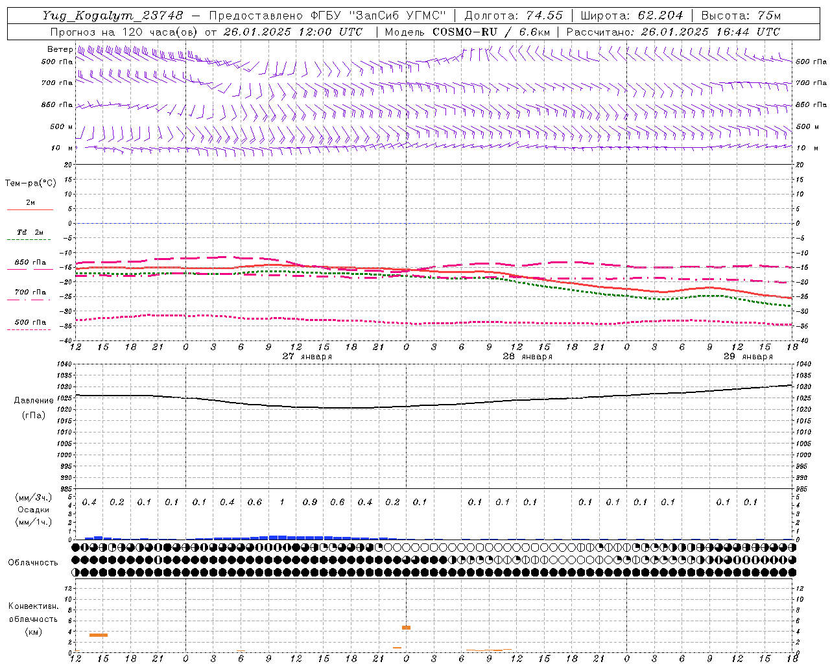830x664 pixels.
Task: Click the start time 26.01.2025 12:00 UTC
Action: point(293,32)
